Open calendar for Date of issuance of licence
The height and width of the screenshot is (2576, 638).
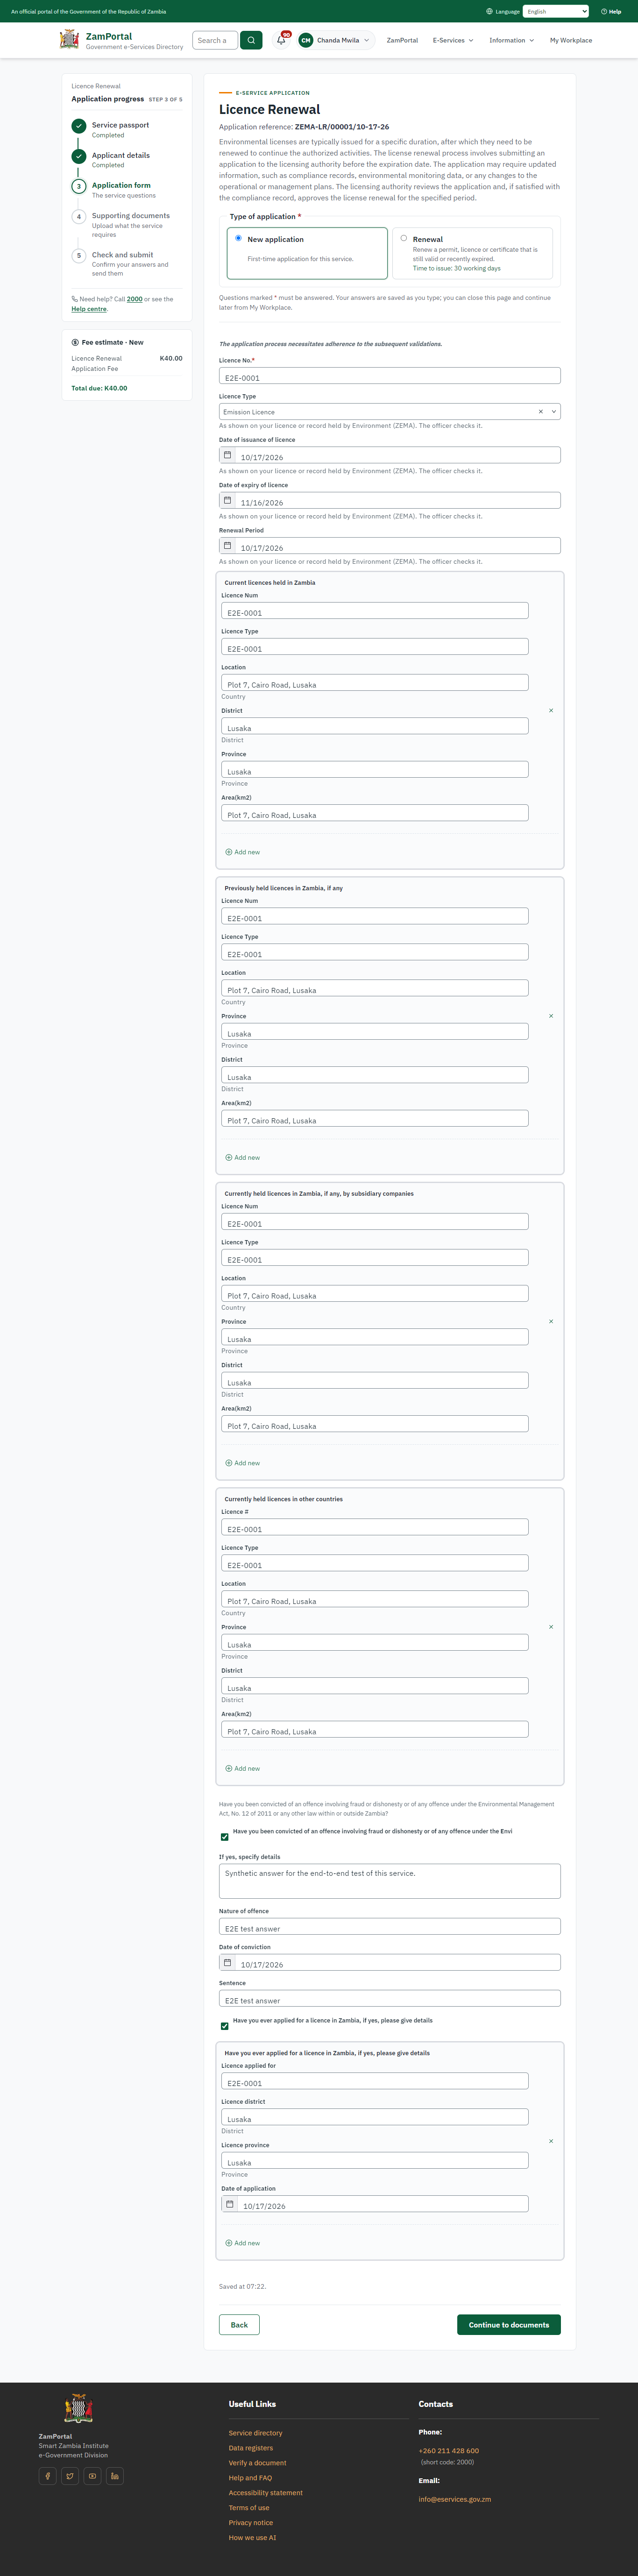pyautogui.click(x=227, y=455)
